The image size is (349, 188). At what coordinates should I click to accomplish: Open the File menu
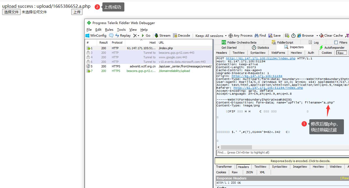[x=89, y=30]
